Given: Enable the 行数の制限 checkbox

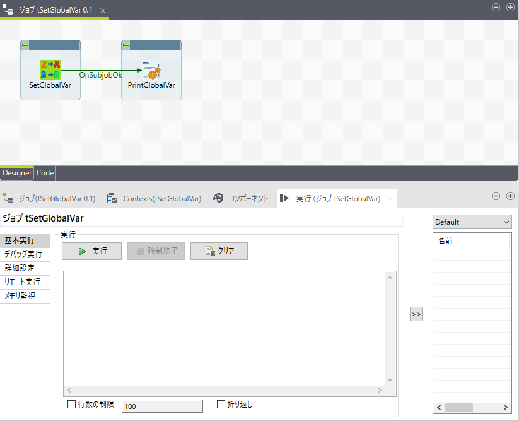Looking at the screenshot, I should coord(71,405).
